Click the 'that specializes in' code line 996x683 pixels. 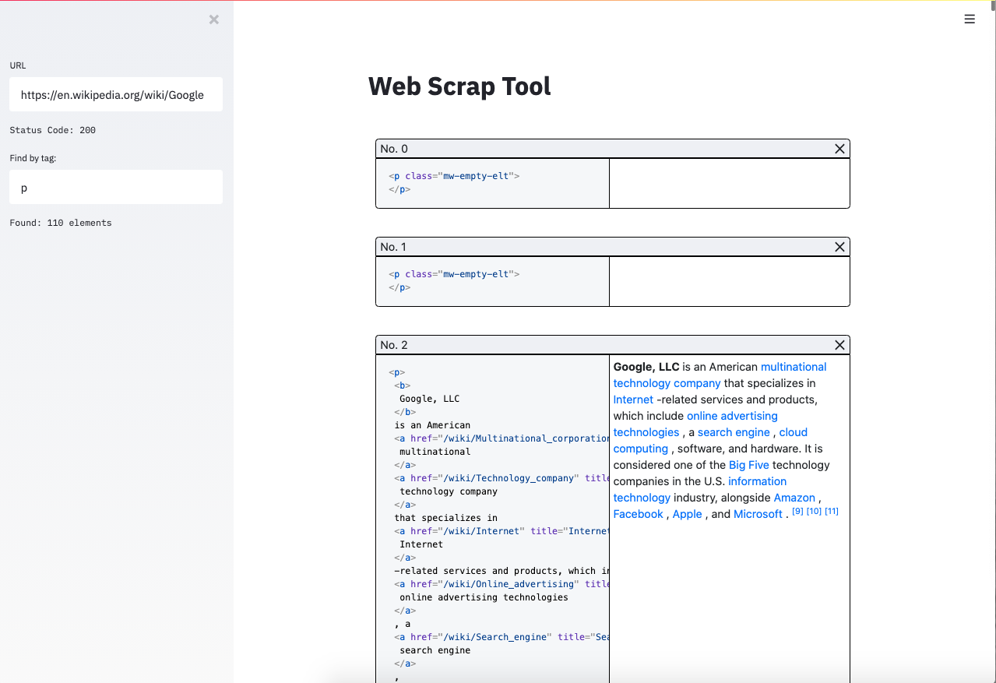tap(446, 518)
